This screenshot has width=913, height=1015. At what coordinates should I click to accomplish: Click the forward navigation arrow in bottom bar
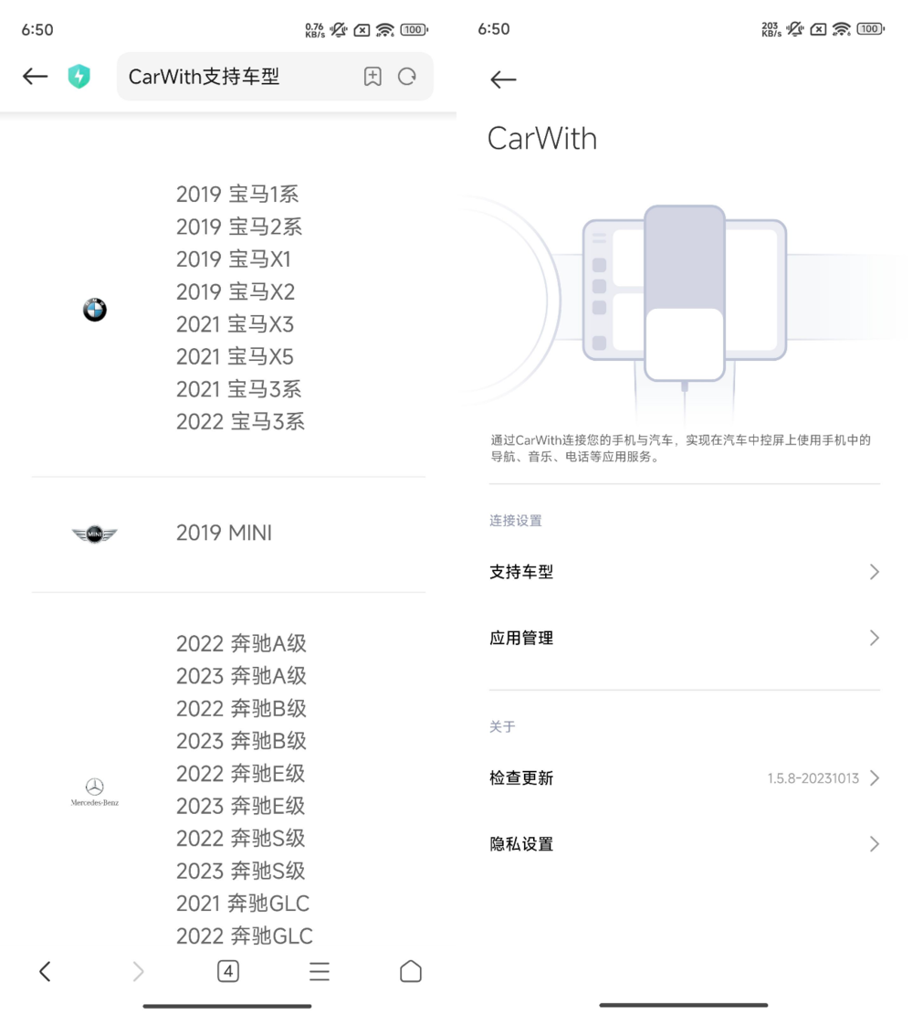138,971
